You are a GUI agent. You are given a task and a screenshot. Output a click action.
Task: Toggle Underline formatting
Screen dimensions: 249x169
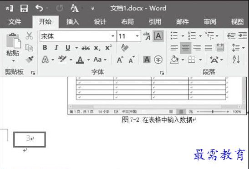(68, 48)
